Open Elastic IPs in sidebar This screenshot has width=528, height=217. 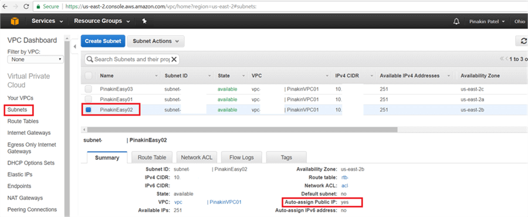tap(20, 175)
